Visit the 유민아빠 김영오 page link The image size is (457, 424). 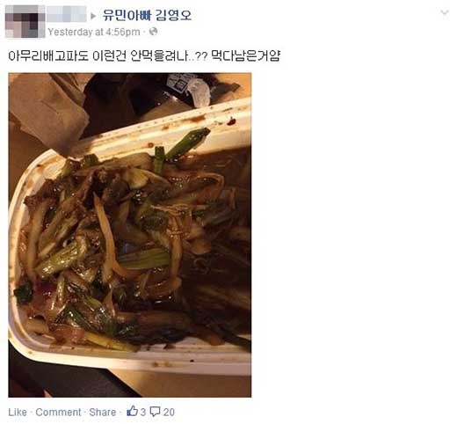147,15
